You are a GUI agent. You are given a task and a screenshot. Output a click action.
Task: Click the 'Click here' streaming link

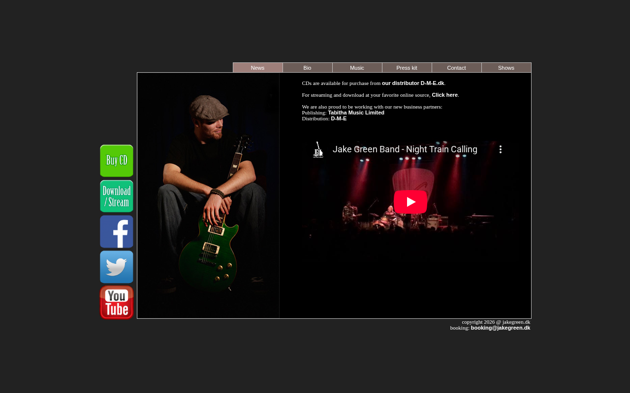pos(445,95)
